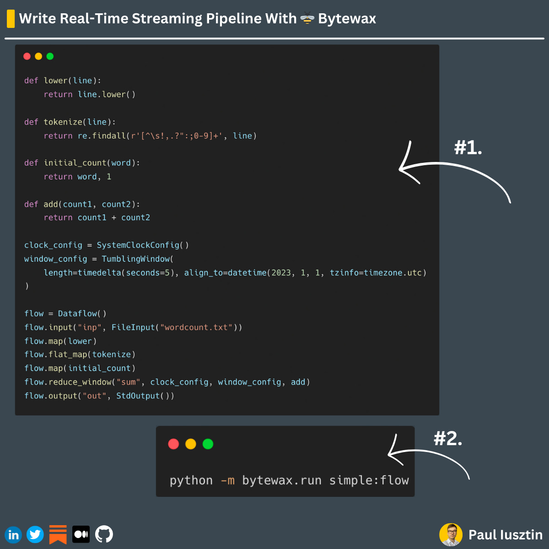Click 'def initial_count(word):' line
Viewport: 549px width, 549px height.
[x=82, y=163]
